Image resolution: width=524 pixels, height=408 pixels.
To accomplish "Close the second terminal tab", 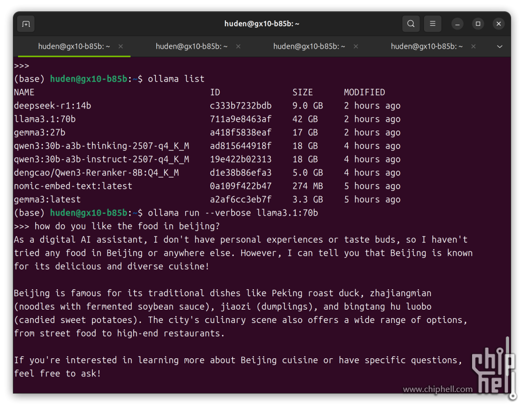I will [238, 47].
